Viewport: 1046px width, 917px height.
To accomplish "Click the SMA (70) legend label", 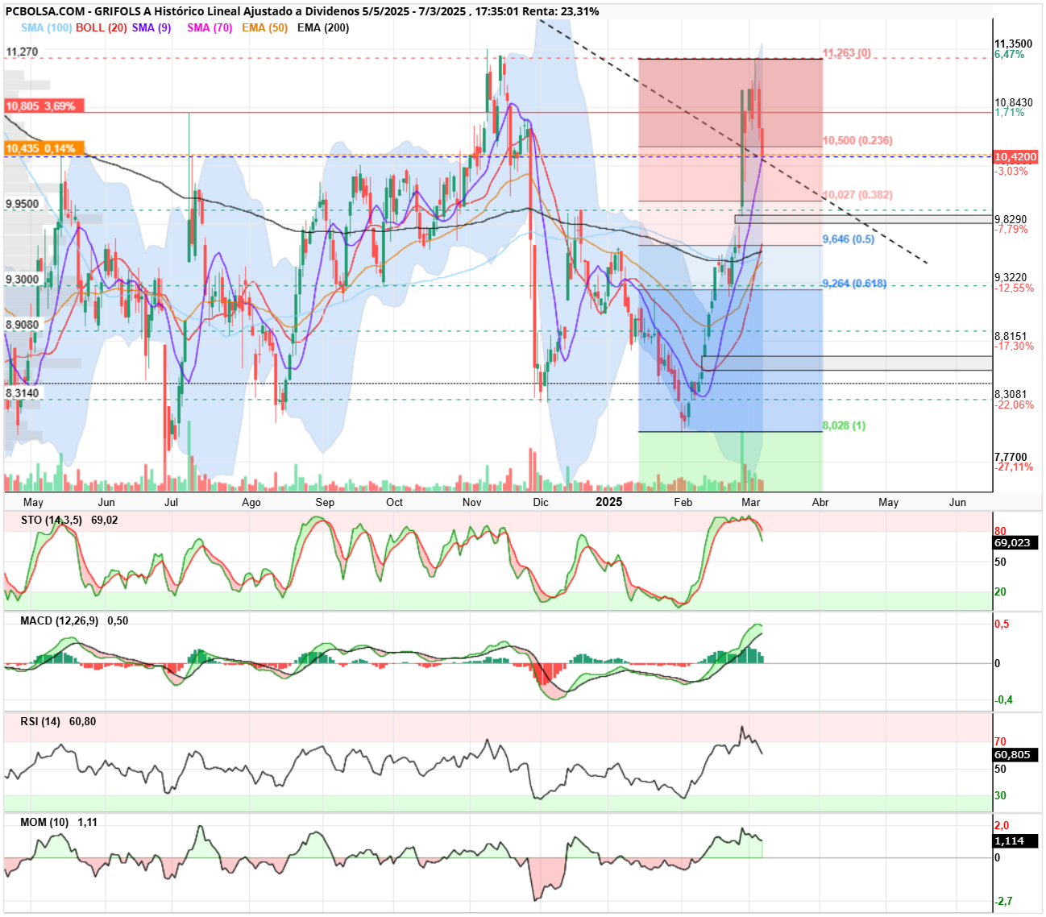I will click(x=210, y=27).
